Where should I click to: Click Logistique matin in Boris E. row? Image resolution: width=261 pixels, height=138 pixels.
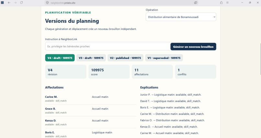pos(102,133)
